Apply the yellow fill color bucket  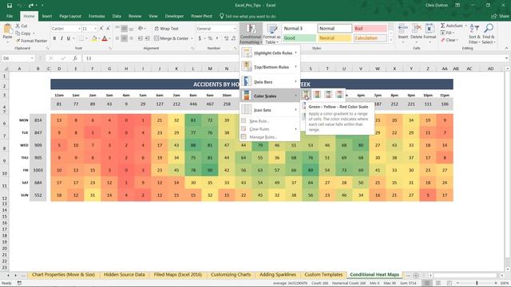94,38
